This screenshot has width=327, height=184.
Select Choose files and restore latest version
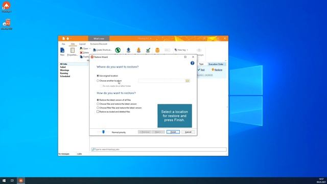tap(98, 104)
